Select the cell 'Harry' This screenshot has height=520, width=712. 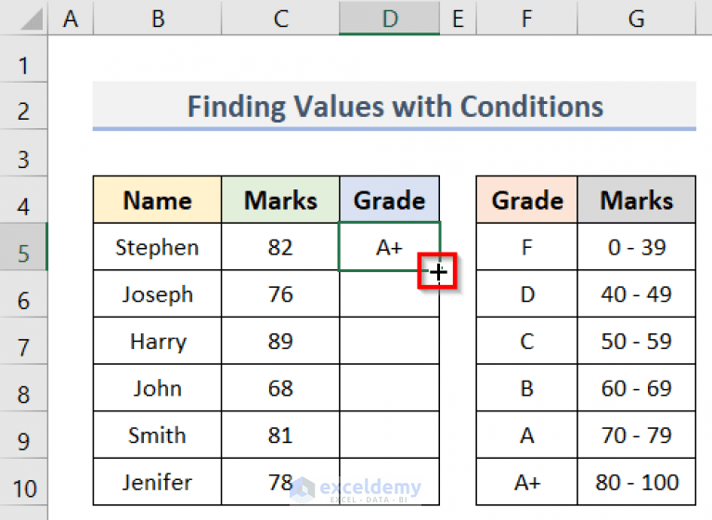[x=158, y=341]
